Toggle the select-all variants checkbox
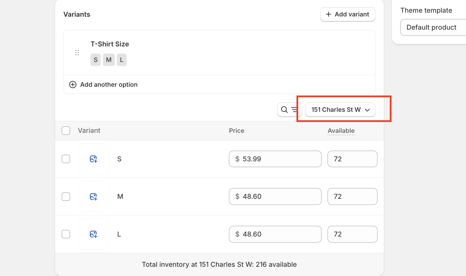 [66, 131]
